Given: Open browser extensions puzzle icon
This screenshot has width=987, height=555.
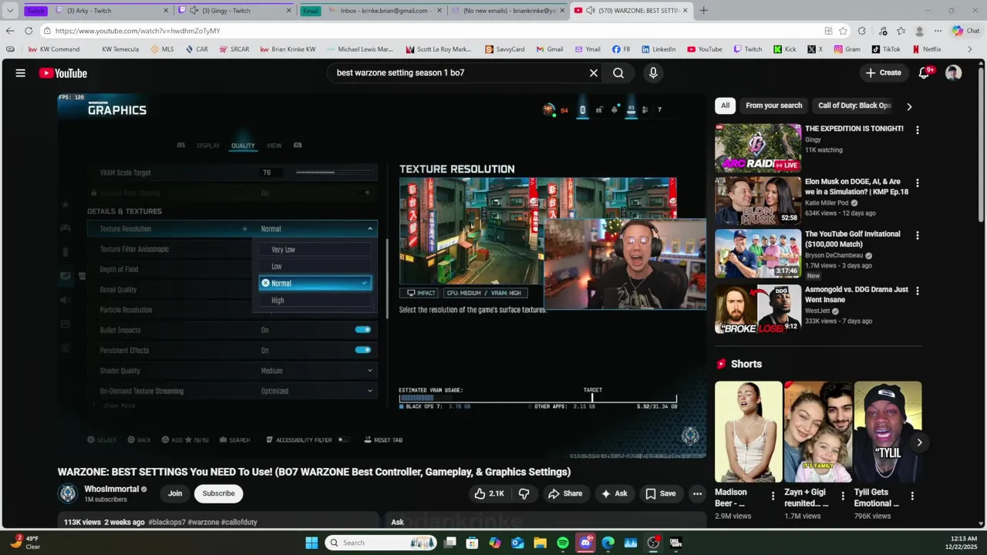Looking at the screenshot, I should [862, 31].
